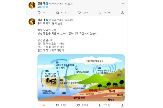
Task: Click @love_yuna handle on Aug 25 tweet
Action: [x=56, y=20]
